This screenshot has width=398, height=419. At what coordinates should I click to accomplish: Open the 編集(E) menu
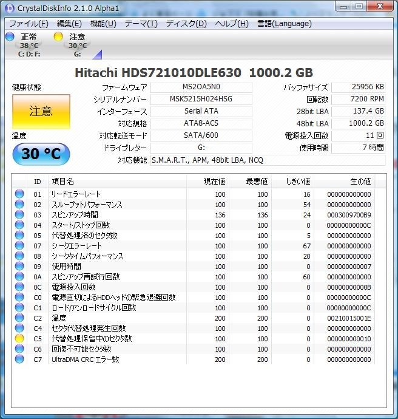pyautogui.click(x=69, y=24)
